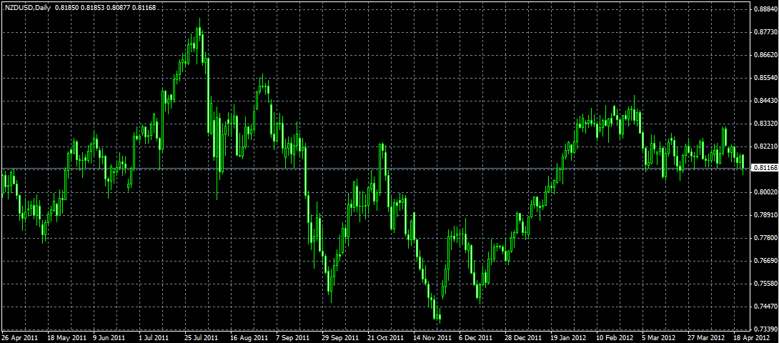Click the 10 Feb 2012 date label
This screenshot has width=779, height=343.
pyautogui.click(x=615, y=337)
